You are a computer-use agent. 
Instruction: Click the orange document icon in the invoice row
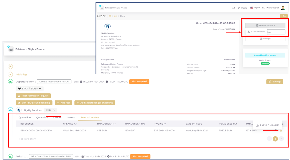click(x=281, y=131)
